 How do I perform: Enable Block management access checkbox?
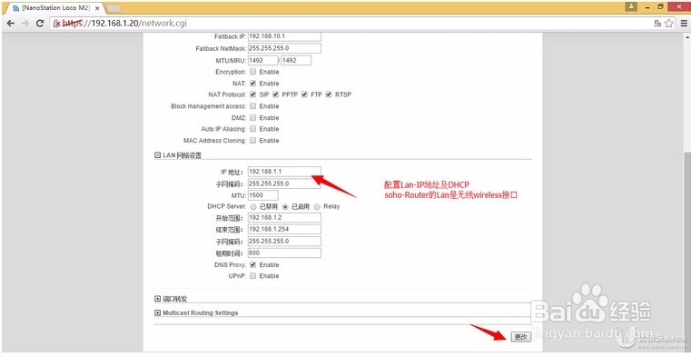coord(253,105)
